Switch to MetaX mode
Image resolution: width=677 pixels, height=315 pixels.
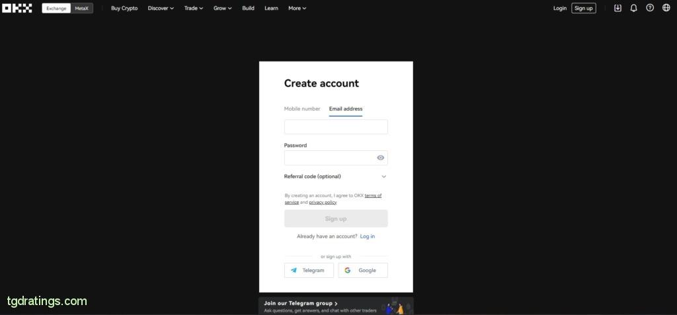(x=81, y=8)
